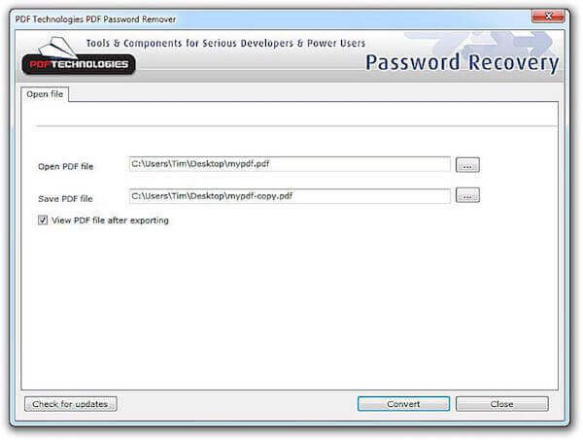Click the Convert button

403,404
